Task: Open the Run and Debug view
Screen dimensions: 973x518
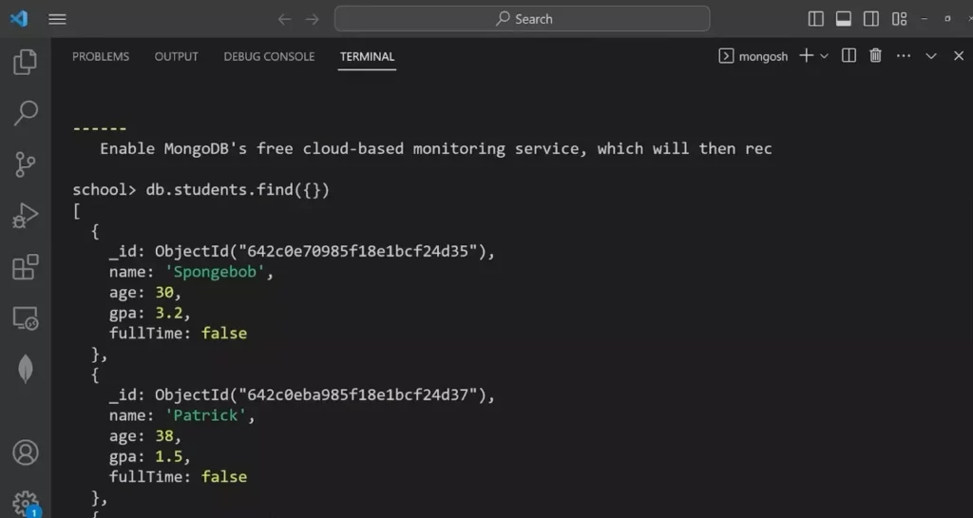Action: tap(25, 216)
